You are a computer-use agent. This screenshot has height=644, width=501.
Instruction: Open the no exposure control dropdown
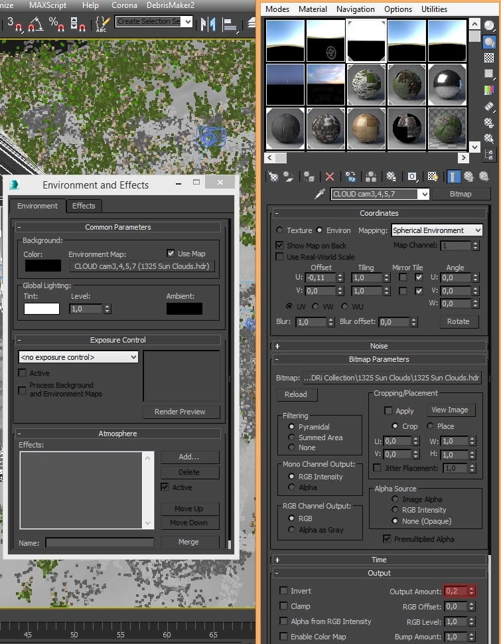(78, 357)
